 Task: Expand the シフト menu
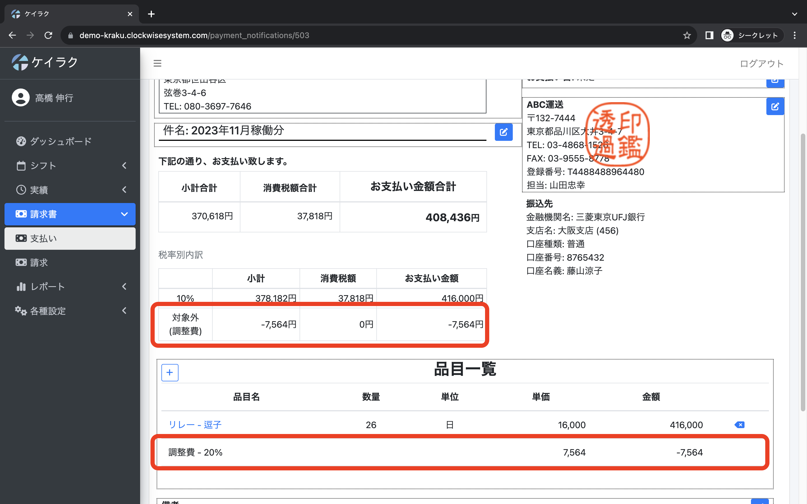pos(70,166)
